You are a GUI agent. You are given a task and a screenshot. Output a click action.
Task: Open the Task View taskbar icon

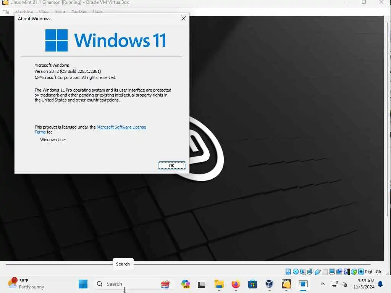coord(201,284)
